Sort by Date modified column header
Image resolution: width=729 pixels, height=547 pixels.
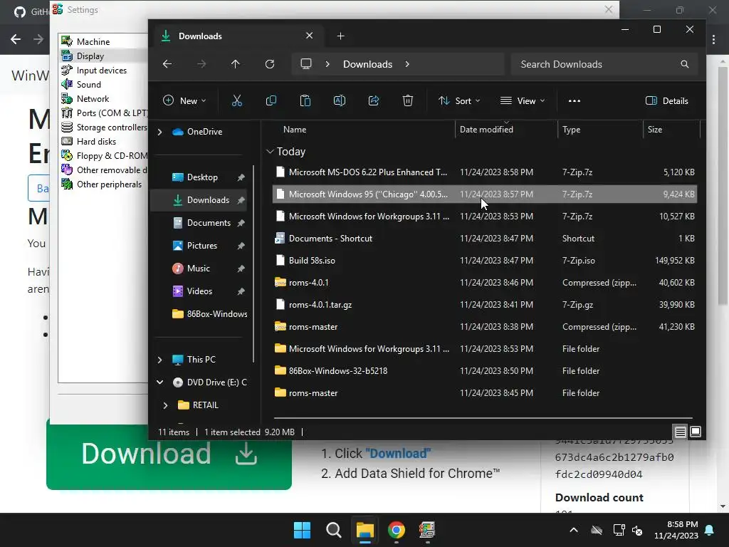[486, 130]
